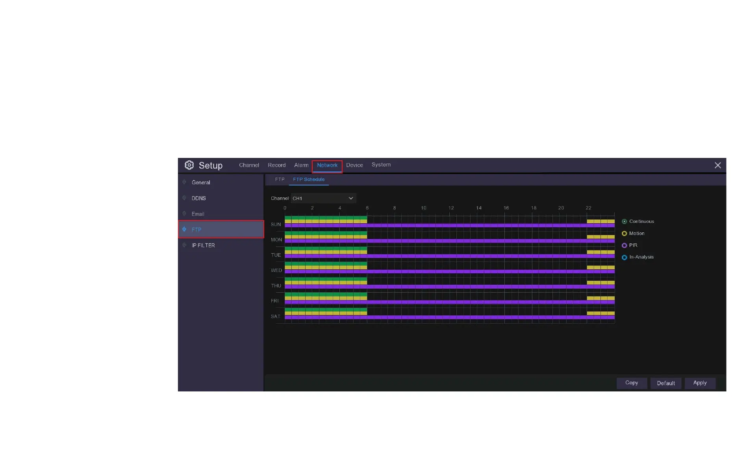Select the PIR radio button
Image resolution: width=756 pixels, height=469 pixels.
tap(624, 245)
